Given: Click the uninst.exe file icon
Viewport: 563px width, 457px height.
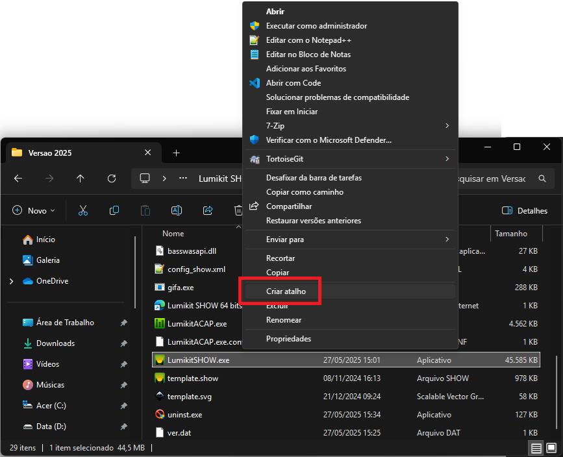Looking at the screenshot, I should coord(160,415).
